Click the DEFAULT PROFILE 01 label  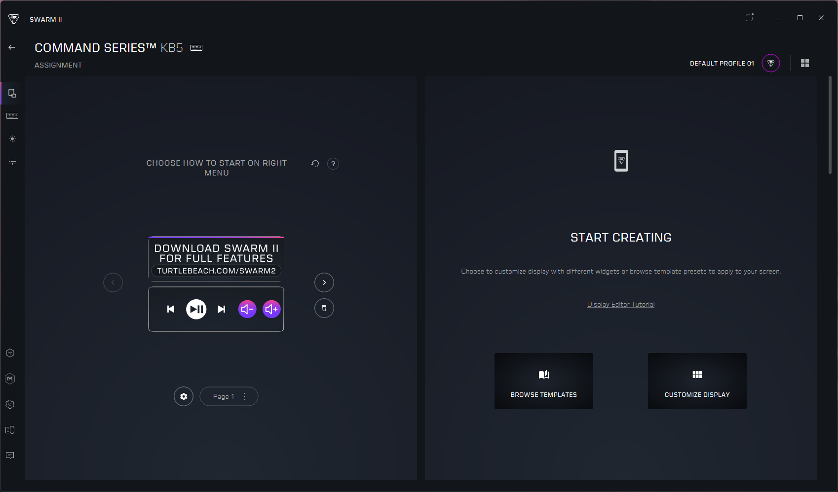coord(722,64)
